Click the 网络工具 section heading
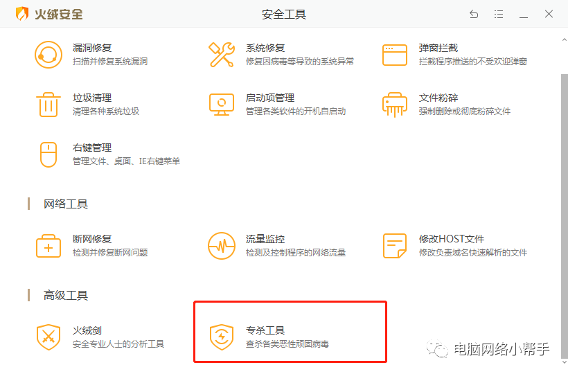Viewport: 568px width, 374px height. coord(66,204)
